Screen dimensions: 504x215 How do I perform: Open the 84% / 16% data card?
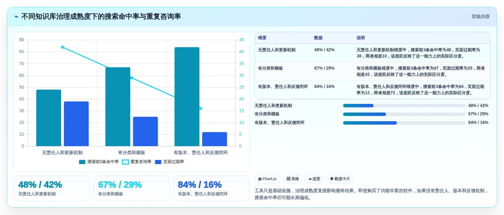point(211,188)
